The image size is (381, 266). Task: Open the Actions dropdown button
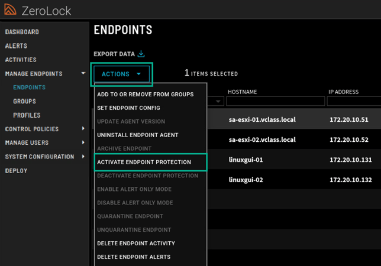pyautogui.click(x=121, y=74)
